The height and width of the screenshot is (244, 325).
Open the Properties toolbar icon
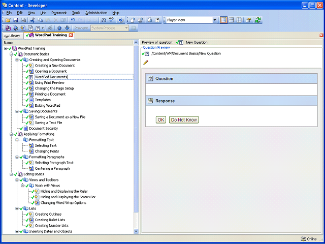(x=248, y=20)
